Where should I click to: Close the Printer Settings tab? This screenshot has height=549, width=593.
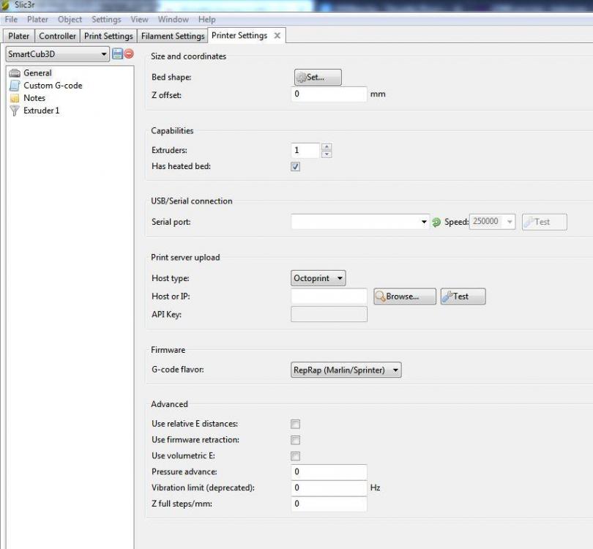click(x=277, y=36)
